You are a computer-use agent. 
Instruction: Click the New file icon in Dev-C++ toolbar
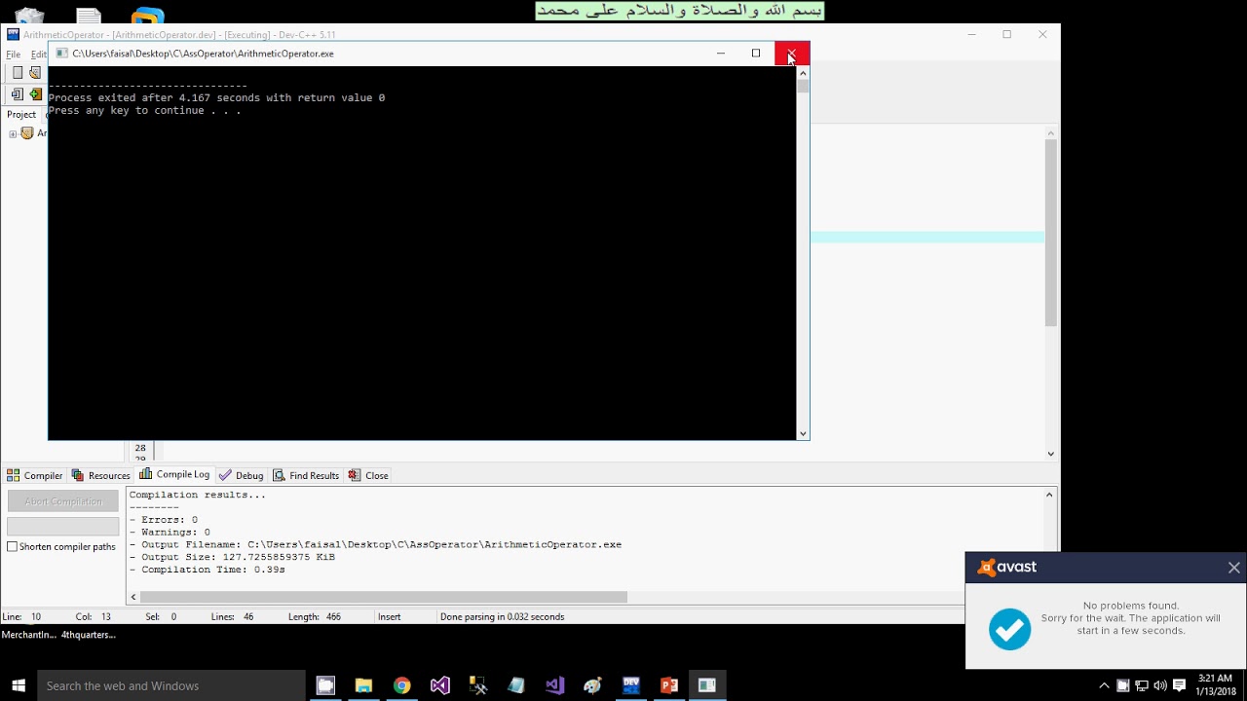point(17,73)
